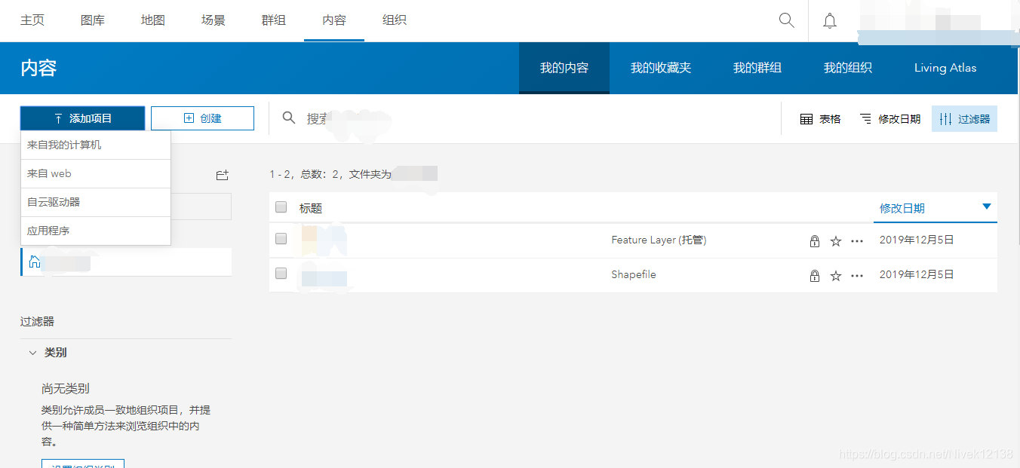Open the search magnifier in top navigation
This screenshot has width=1020, height=468.
point(786,20)
